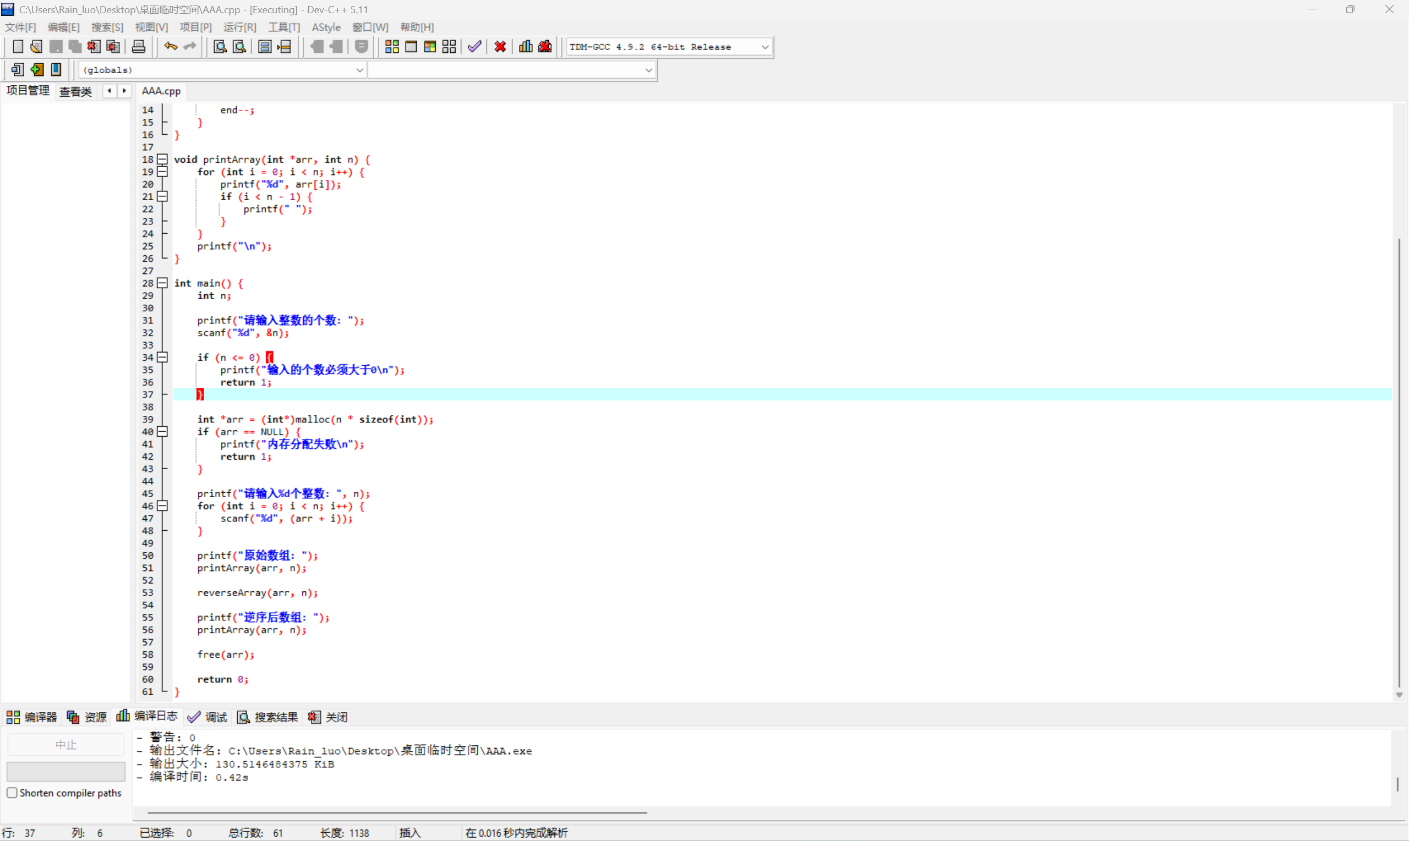Image resolution: width=1409 pixels, height=841 pixels.
Task: Open the (globals) scope dropdown
Action: (359, 70)
